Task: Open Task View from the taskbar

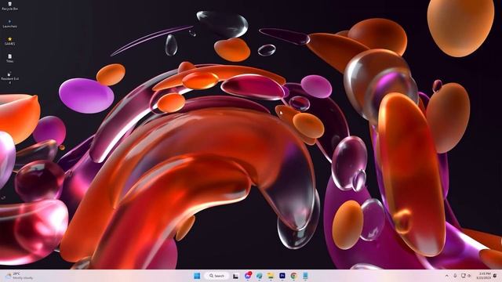Action: (235, 276)
